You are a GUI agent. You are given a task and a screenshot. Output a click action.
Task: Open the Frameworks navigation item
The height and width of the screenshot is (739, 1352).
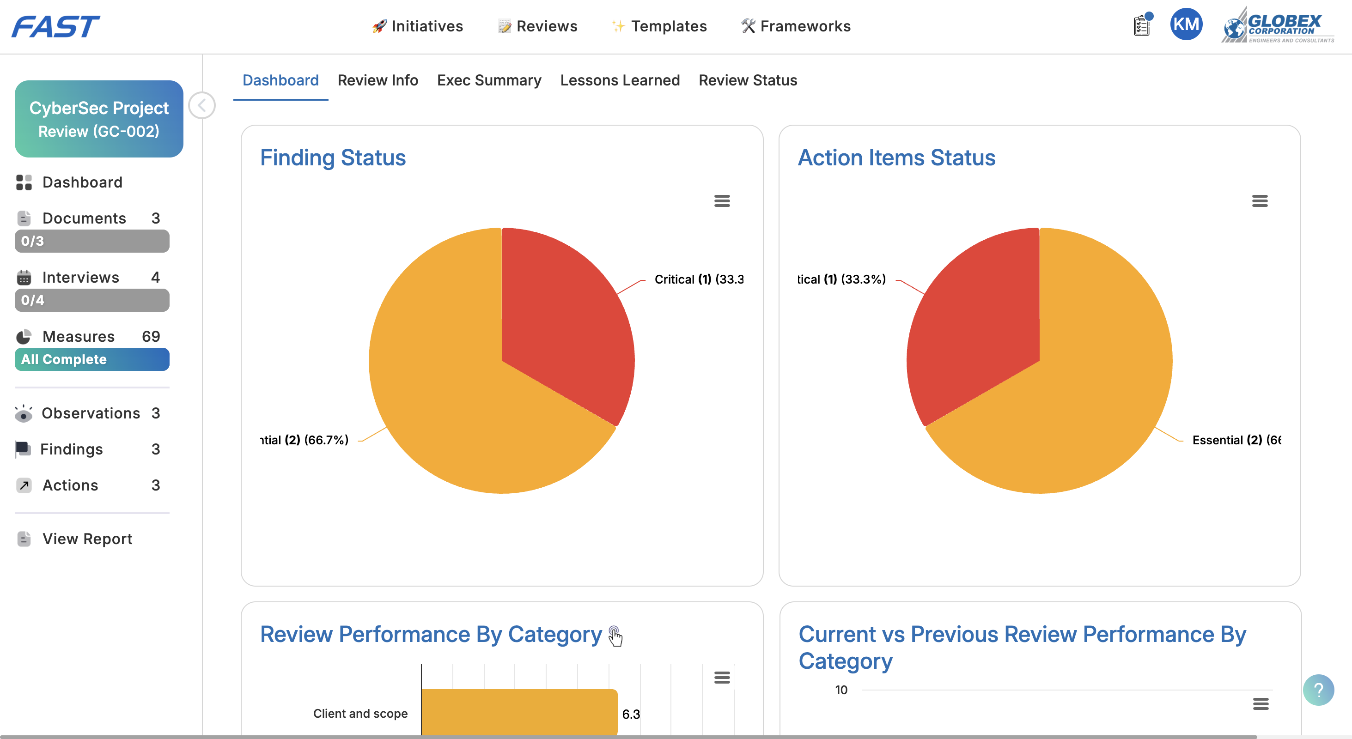pos(796,26)
